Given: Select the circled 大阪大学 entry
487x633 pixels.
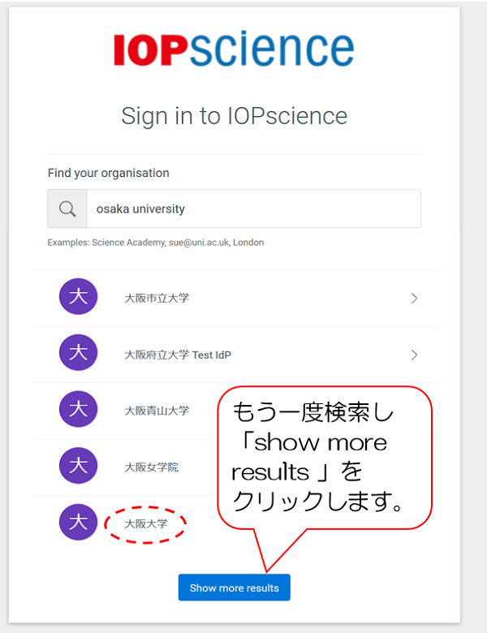Looking at the screenshot, I should coord(146,524).
